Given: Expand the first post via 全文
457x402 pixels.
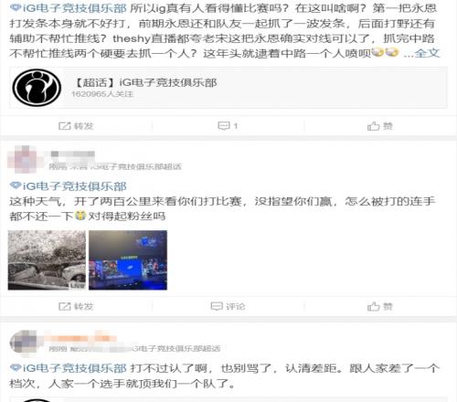Looking at the screenshot, I should point(427,53).
